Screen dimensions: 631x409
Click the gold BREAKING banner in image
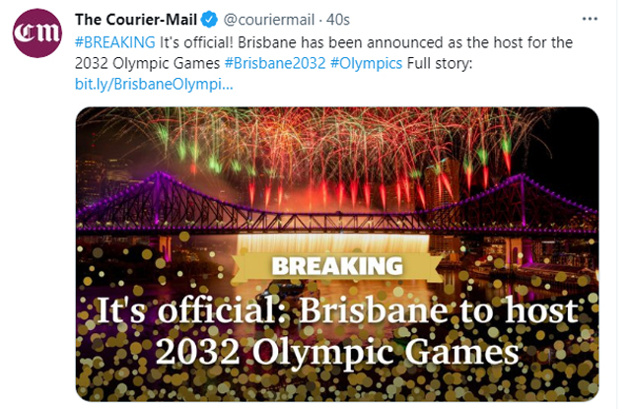(x=337, y=266)
